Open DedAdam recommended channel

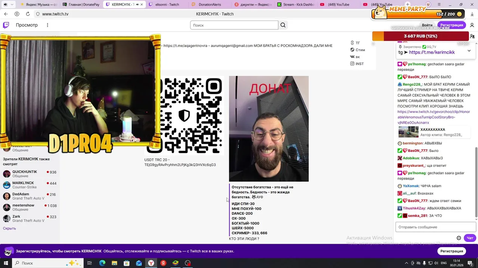coord(30,196)
